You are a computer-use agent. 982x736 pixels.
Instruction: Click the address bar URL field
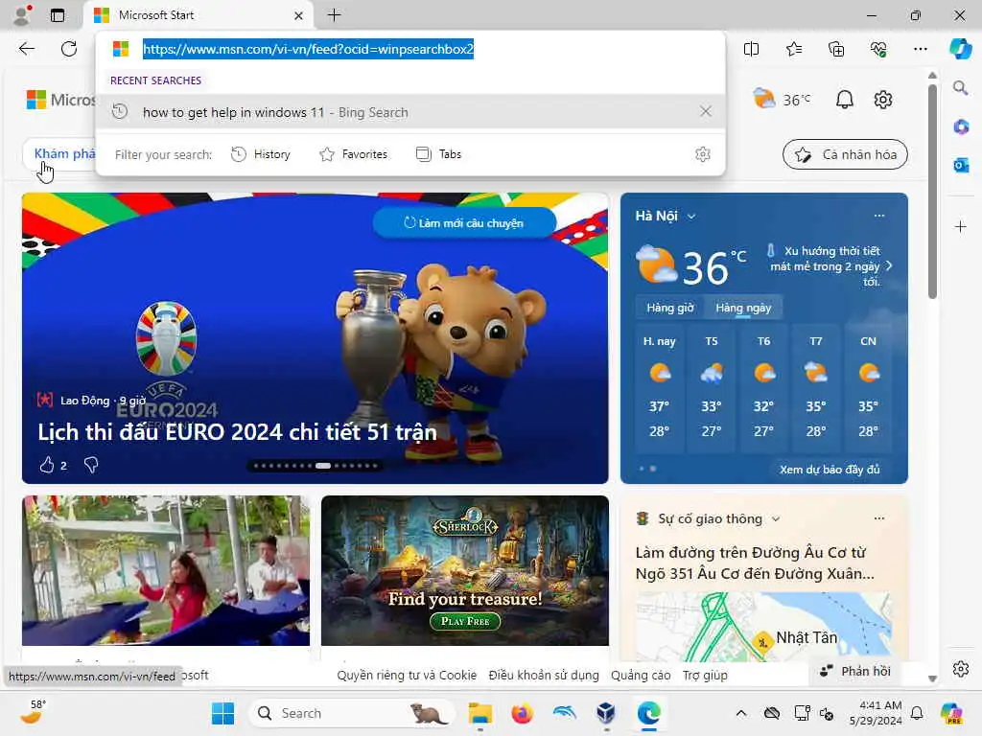pos(410,49)
